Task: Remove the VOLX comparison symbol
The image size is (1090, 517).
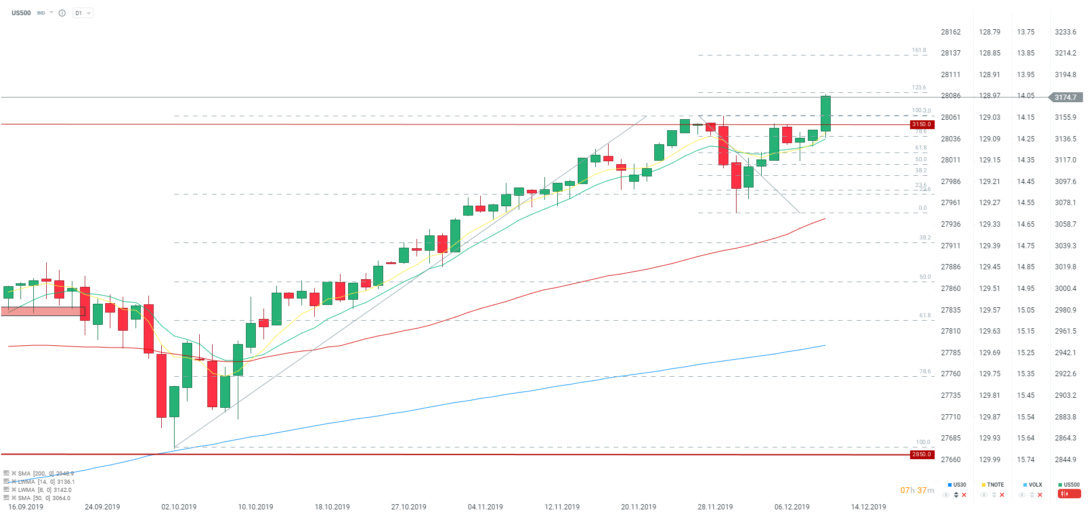Action: click(x=1040, y=495)
